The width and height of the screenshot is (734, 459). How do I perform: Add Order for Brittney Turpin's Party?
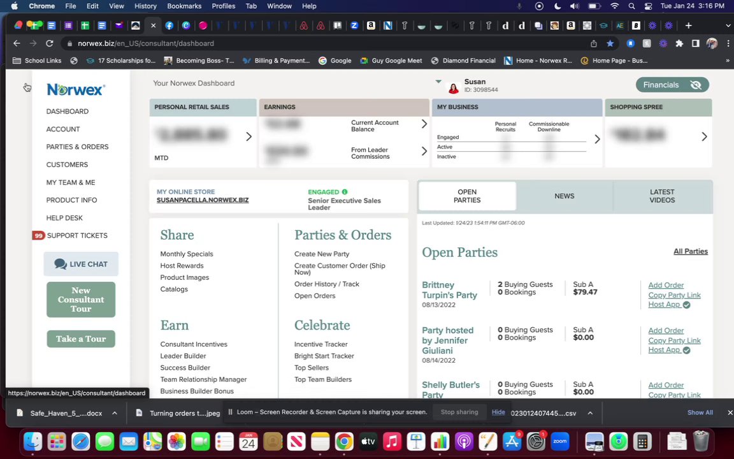666,285
